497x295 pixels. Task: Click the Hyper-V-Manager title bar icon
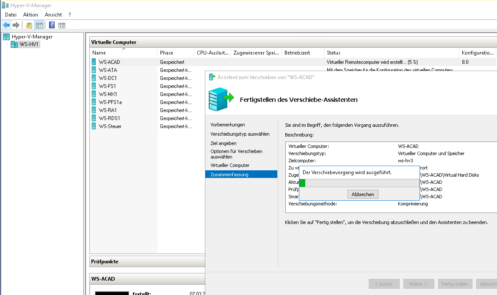(5, 5)
